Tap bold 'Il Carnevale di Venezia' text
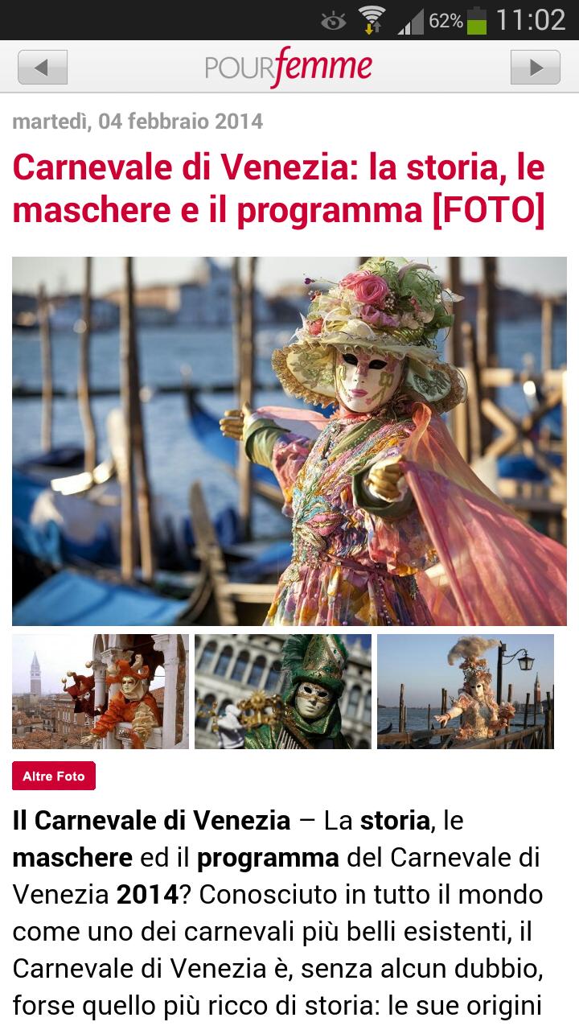Image resolution: width=579 pixels, height=1030 pixels. (x=151, y=821)
